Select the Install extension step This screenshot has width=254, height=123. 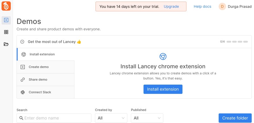[46, 55]
